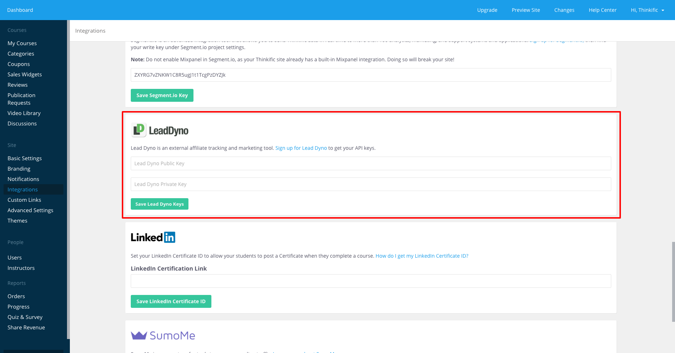The height and width of the screenshot is (353, 675).
Task: Open Quiz & Survey report
Action: coord(25,317)
